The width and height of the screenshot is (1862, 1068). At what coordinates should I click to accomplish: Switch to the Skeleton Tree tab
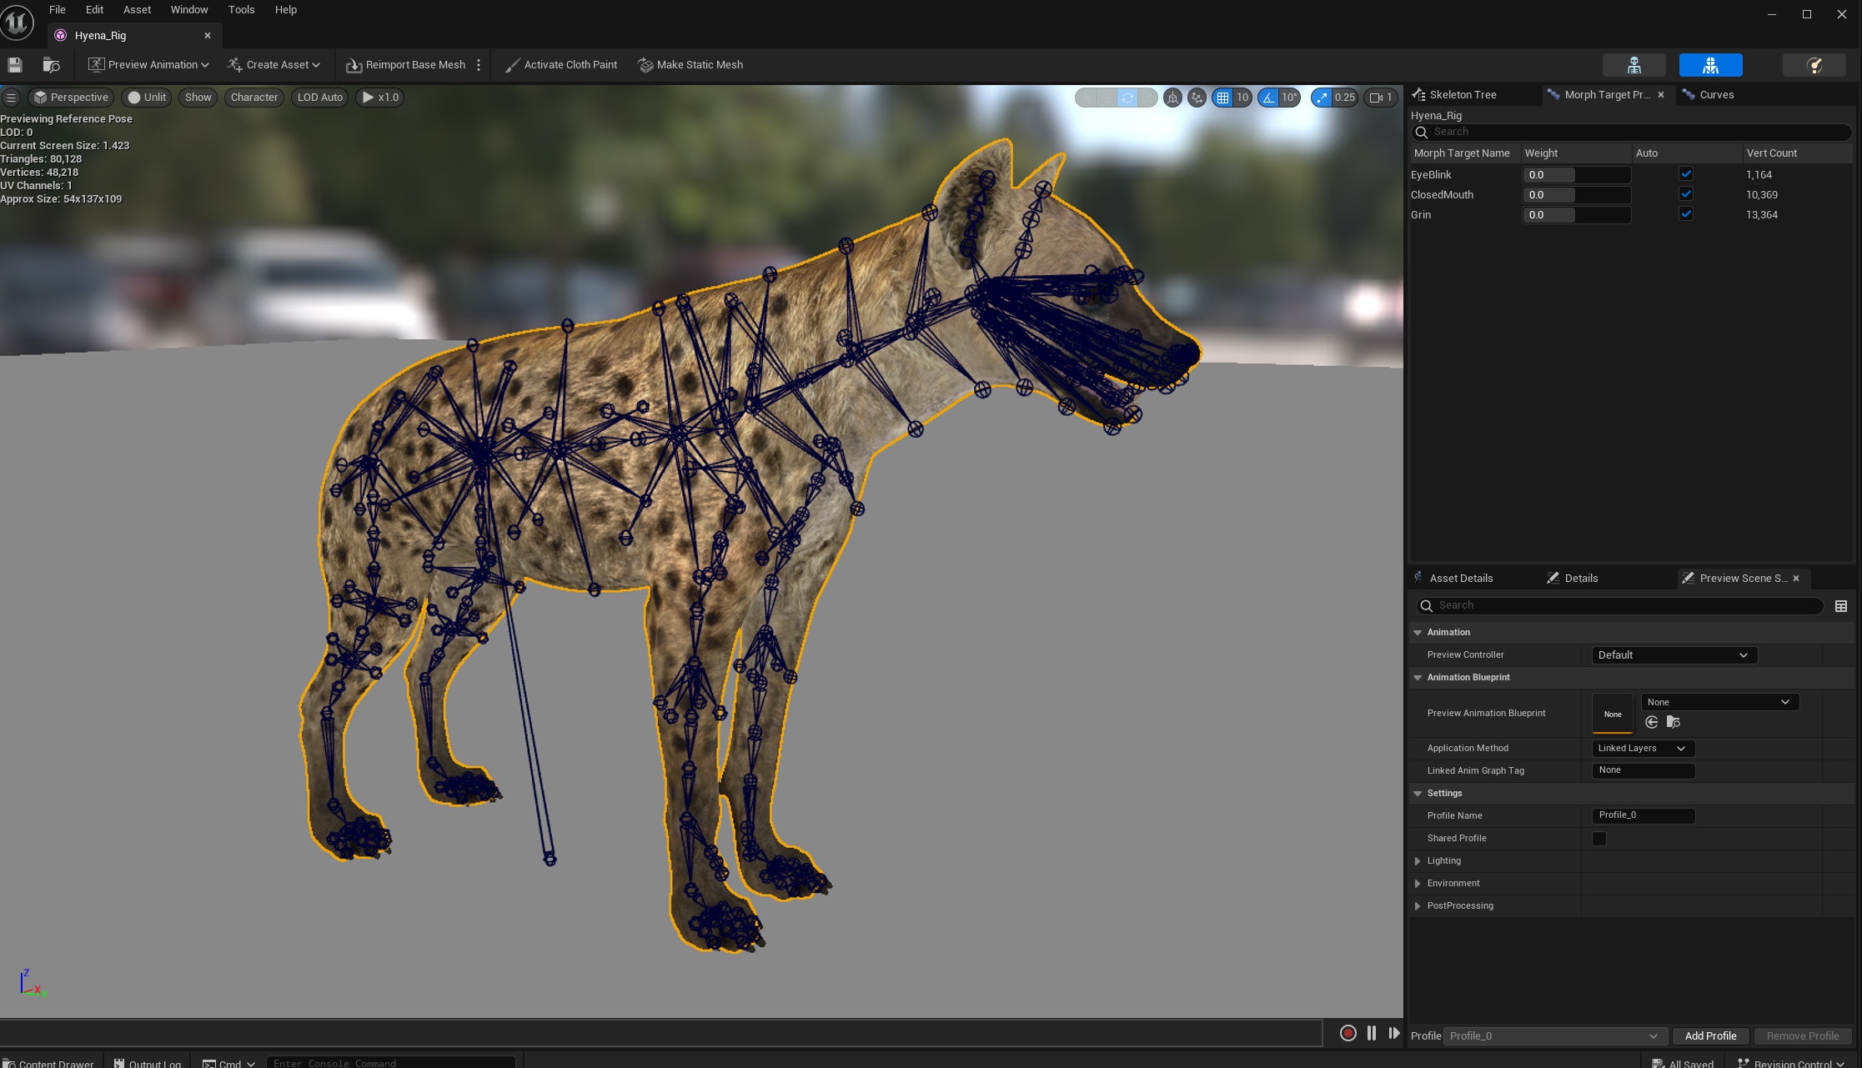click(x=1463, y=95)
